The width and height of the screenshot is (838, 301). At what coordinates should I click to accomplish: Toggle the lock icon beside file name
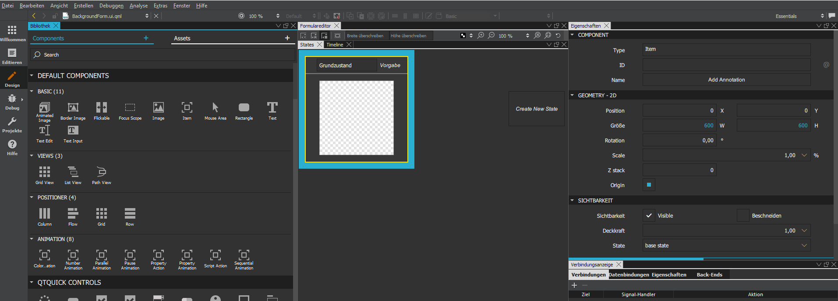pos(55,16)
